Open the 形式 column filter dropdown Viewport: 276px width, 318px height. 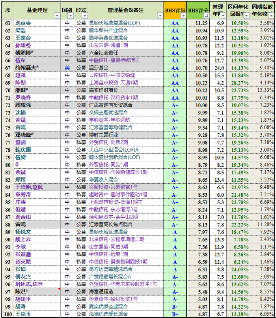[85, 16]
